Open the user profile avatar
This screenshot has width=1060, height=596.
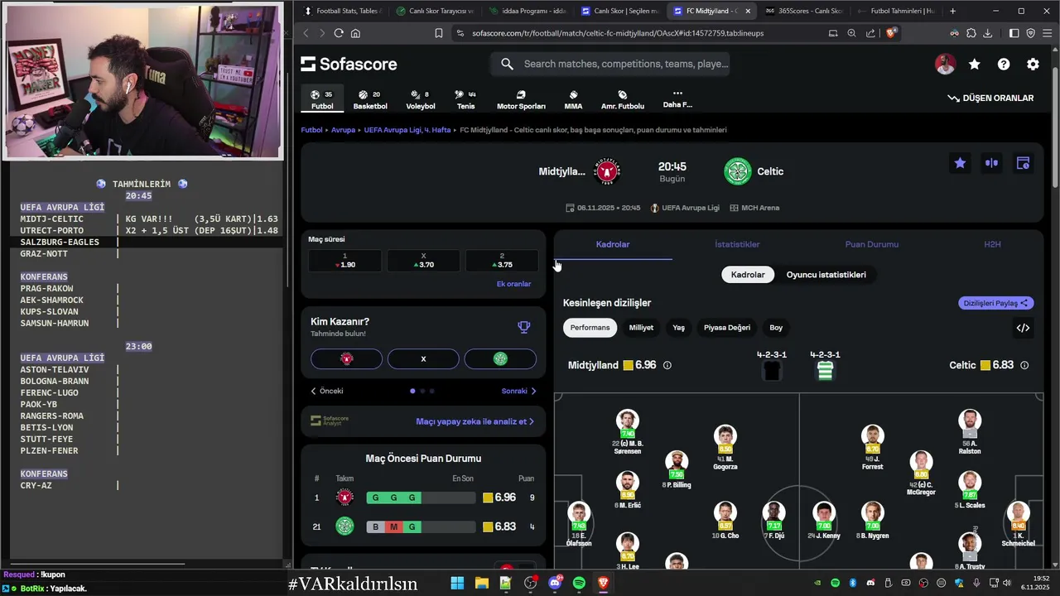945,64
